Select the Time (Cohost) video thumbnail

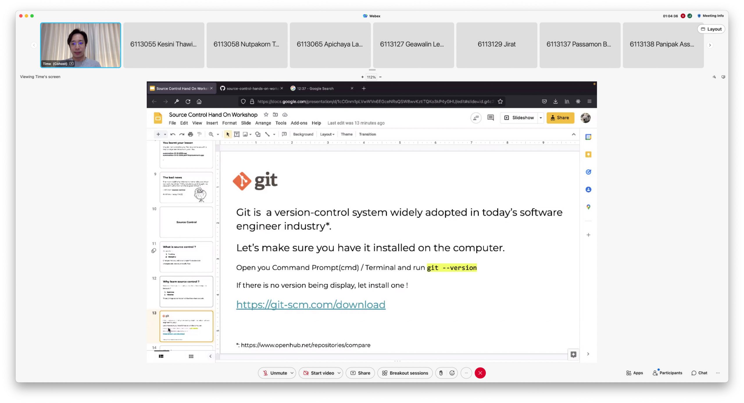tap(81, 45)
